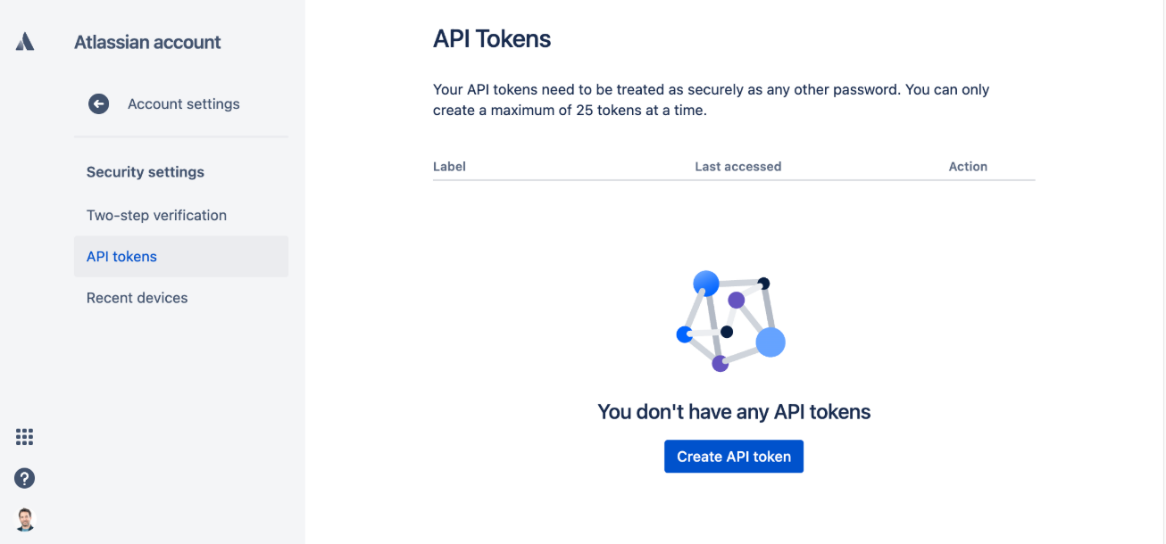Image resolution: width=1166 pixels, height=544 pixels.
Task: Click the back arrow next to Account settings
Action: (98, 103)
